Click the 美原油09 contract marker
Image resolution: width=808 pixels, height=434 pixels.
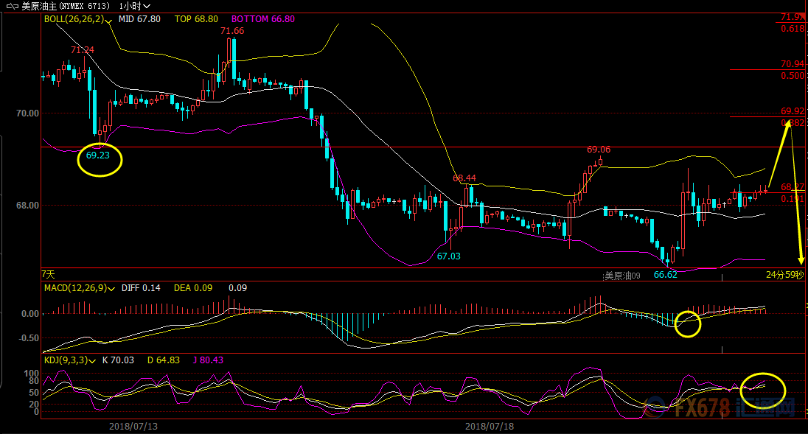[623, 276]
